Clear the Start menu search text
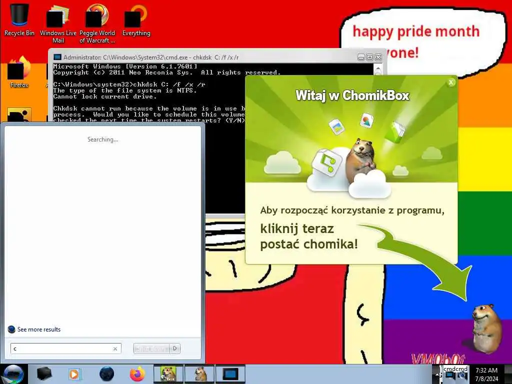Viewport: 512px width, 384px height. click(x=115, y=348)
